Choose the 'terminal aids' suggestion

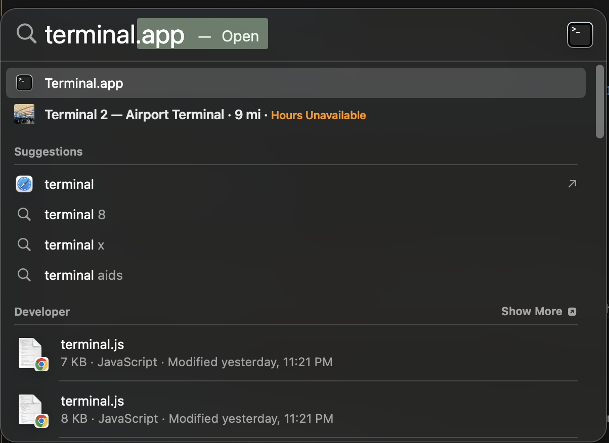click(x=296, y=275)
